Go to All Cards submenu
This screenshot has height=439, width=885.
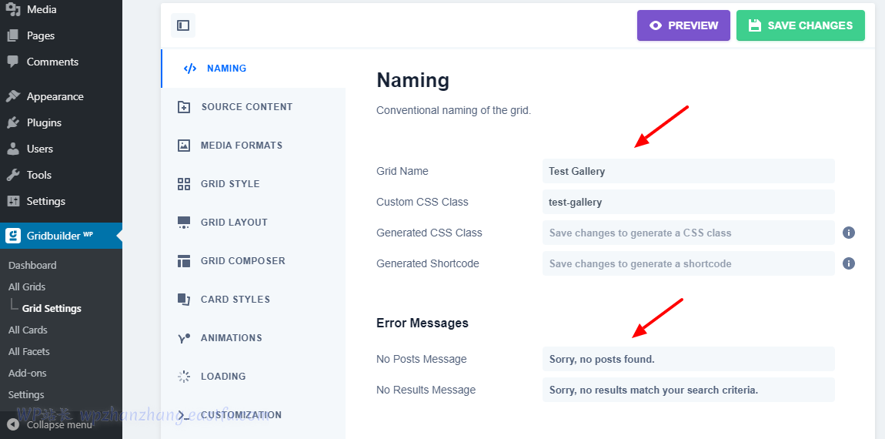(x=28, y=330)
